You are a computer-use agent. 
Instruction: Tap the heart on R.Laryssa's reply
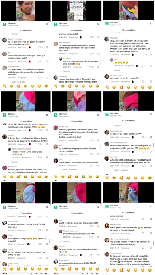tap(91, 67)
